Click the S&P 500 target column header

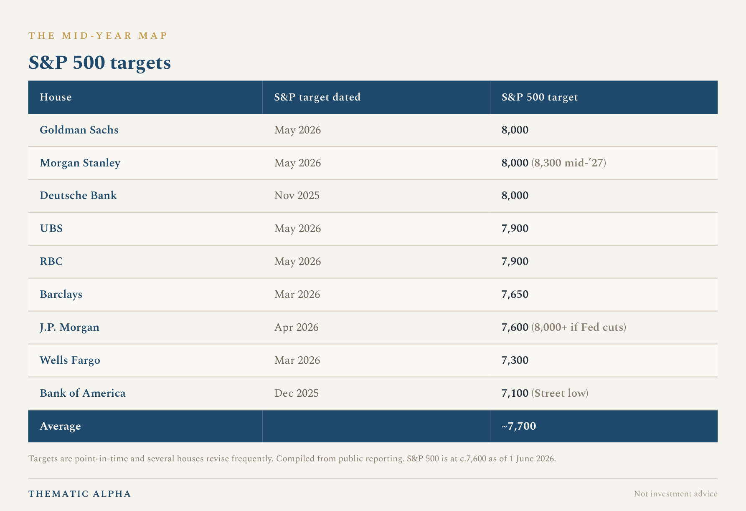pos(540,97)
